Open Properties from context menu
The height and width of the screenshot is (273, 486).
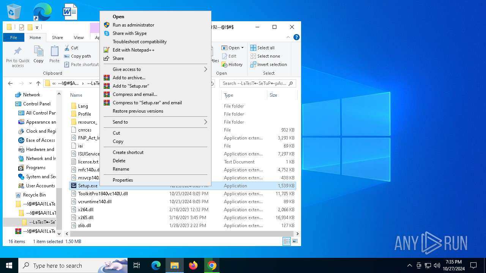click(x=123, y=180)
